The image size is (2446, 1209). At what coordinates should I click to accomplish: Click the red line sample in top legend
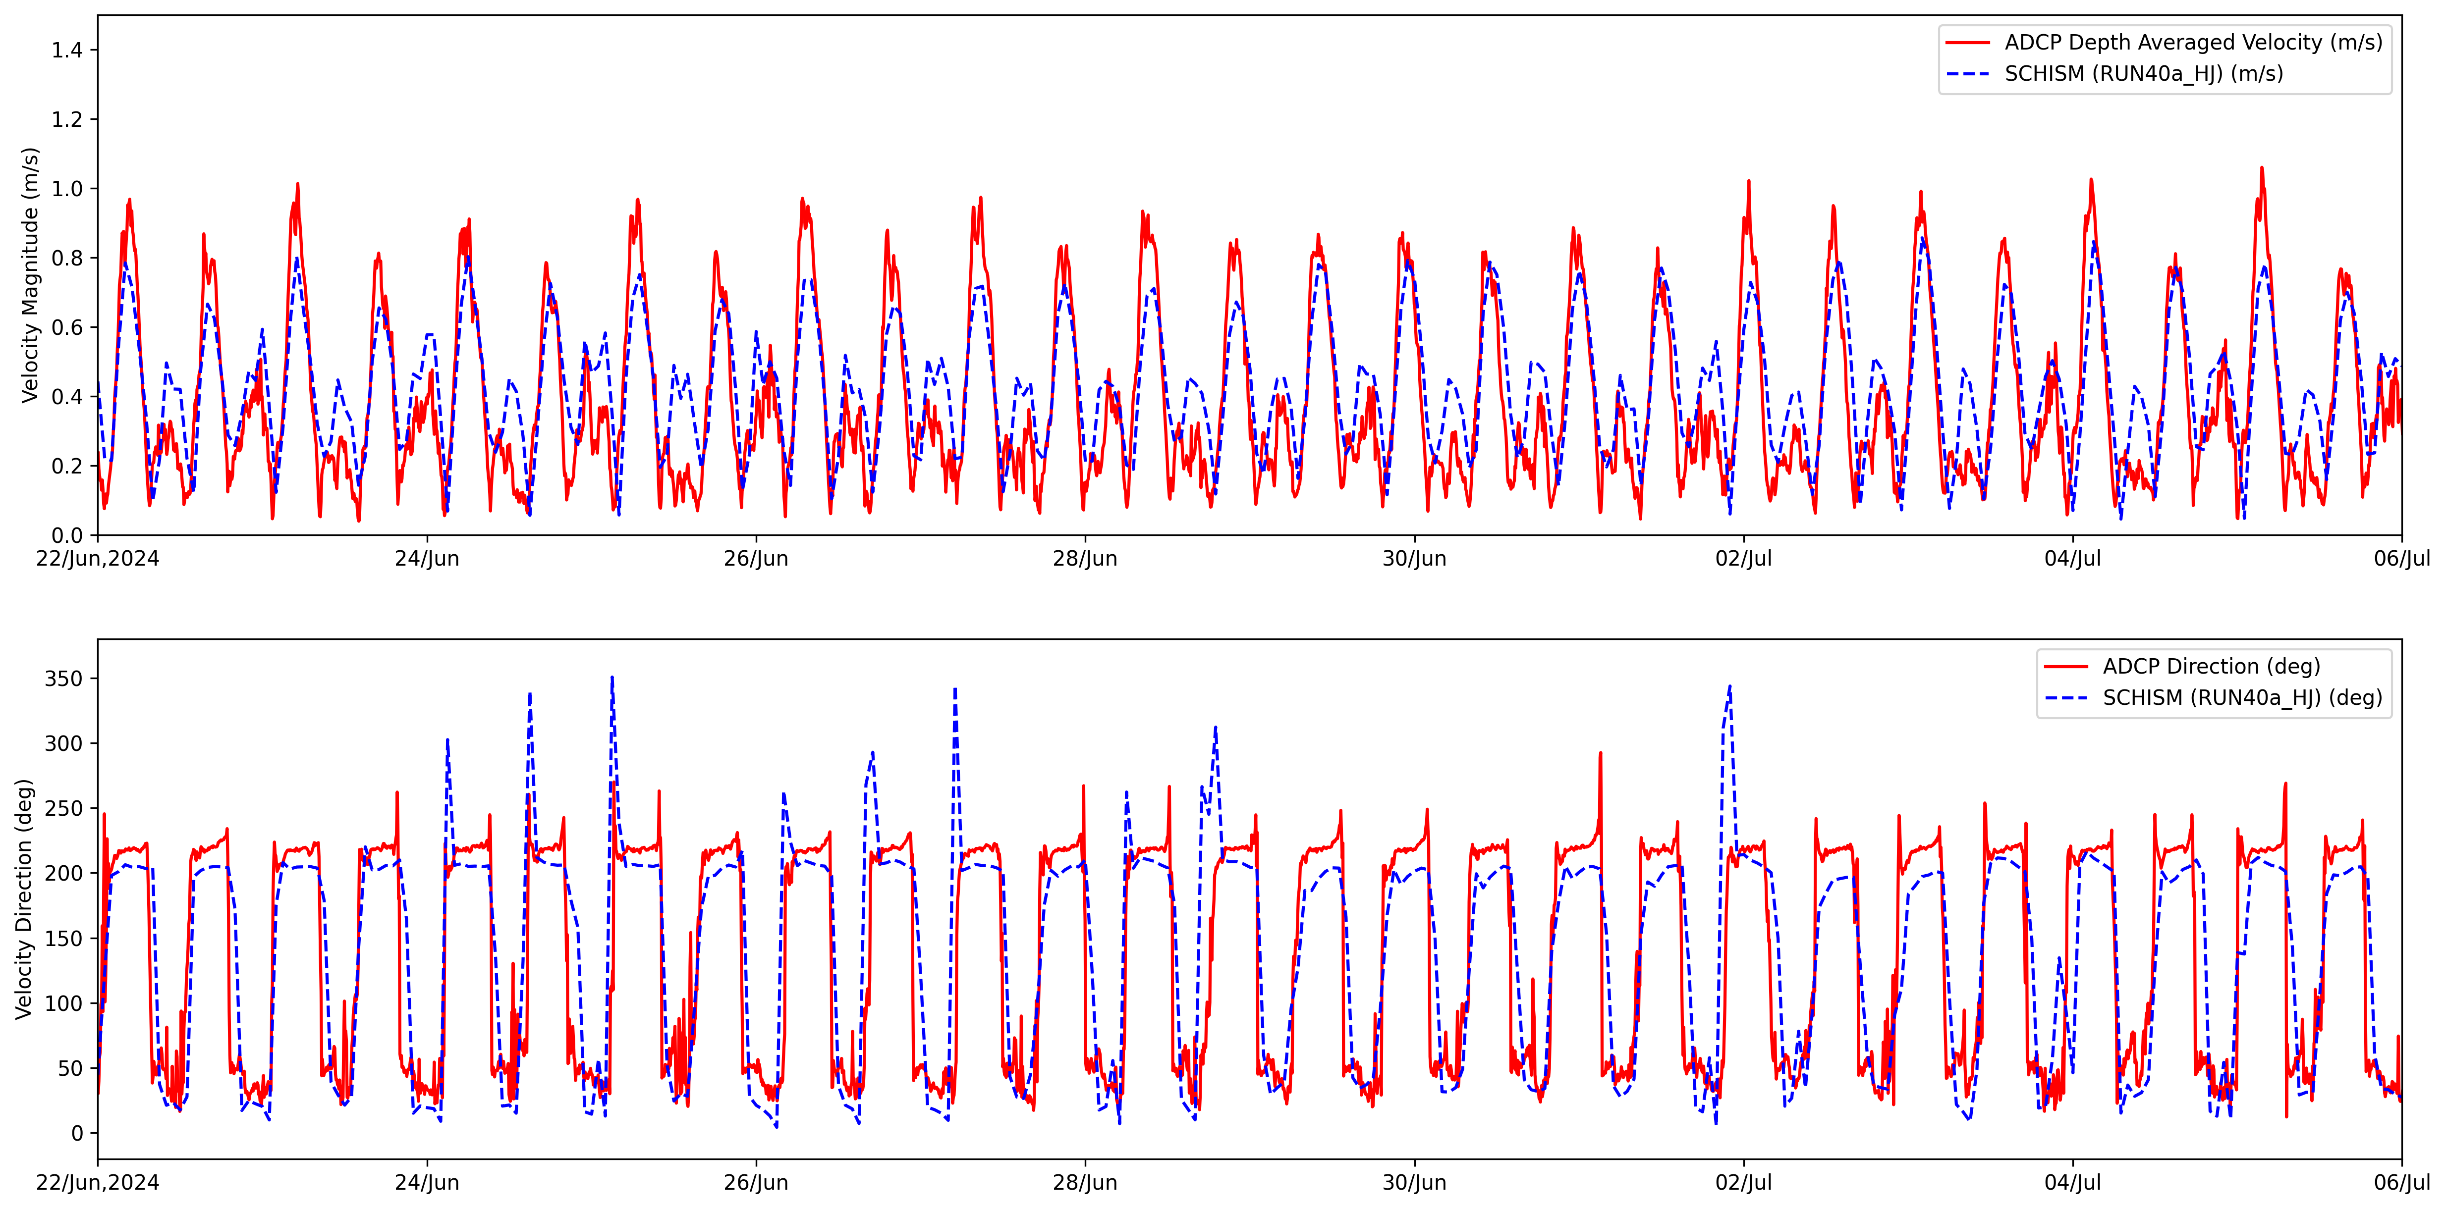click(1967, 43)
